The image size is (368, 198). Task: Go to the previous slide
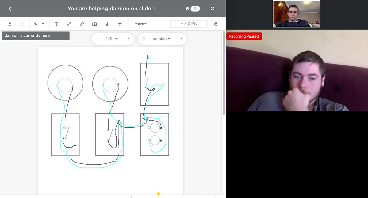click(97, 39)
